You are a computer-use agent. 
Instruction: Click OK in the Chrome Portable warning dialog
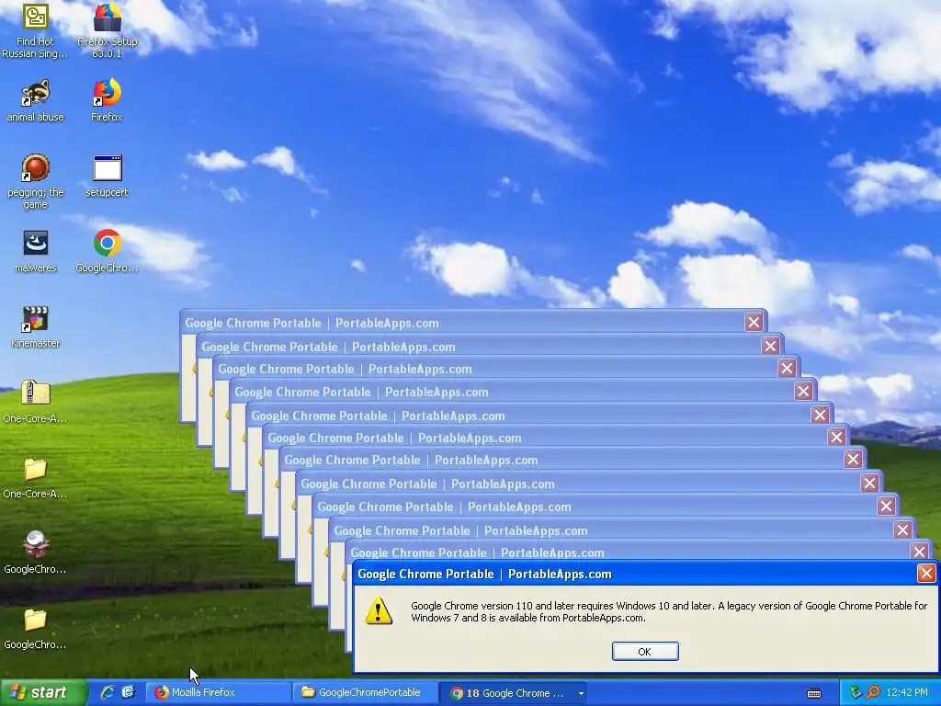[x=645, y=652]
